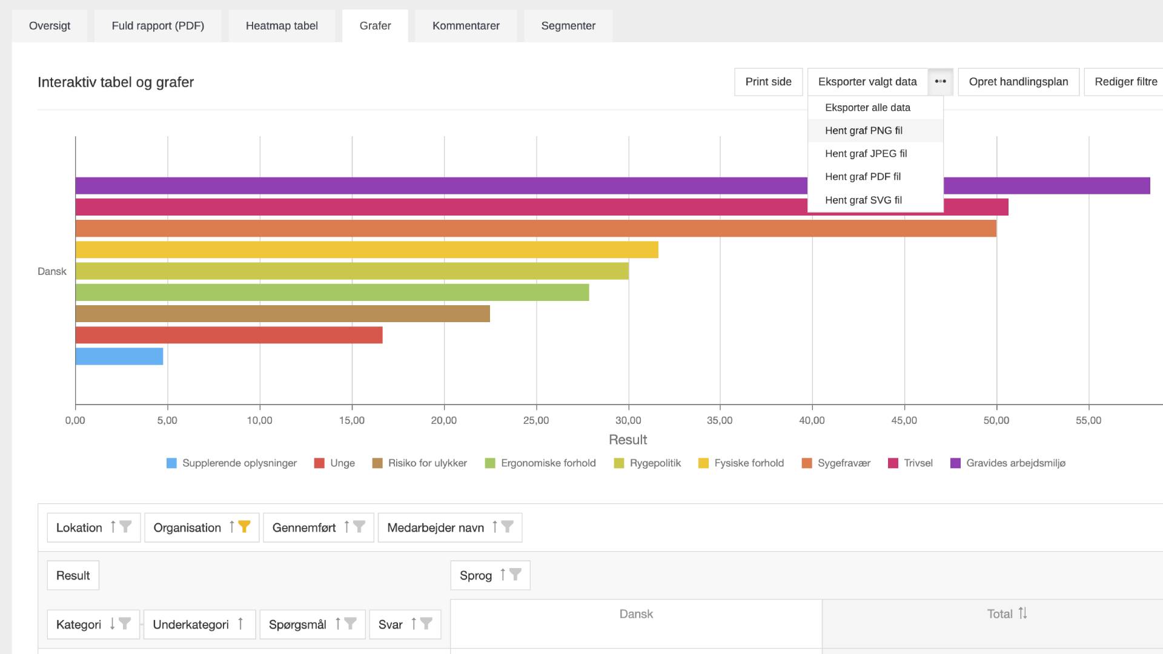
Task: Click the Lokation filter funnel icon
Action: [125, 527]
